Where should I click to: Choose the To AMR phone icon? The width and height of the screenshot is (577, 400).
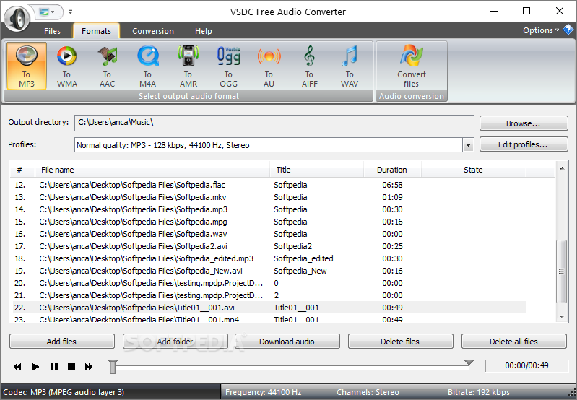(x=188, y=66)
